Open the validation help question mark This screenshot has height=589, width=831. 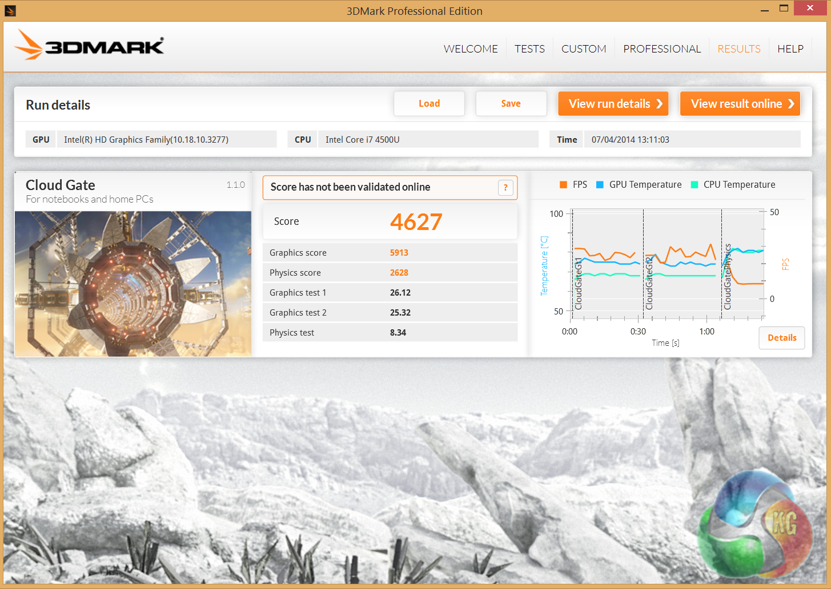point(505,188)
